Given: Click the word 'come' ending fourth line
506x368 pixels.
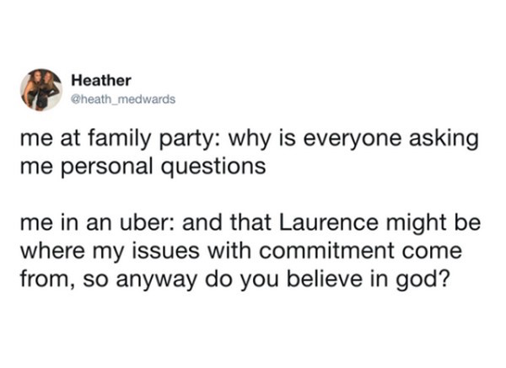Looking at the screenshot, I should (432, 252).
